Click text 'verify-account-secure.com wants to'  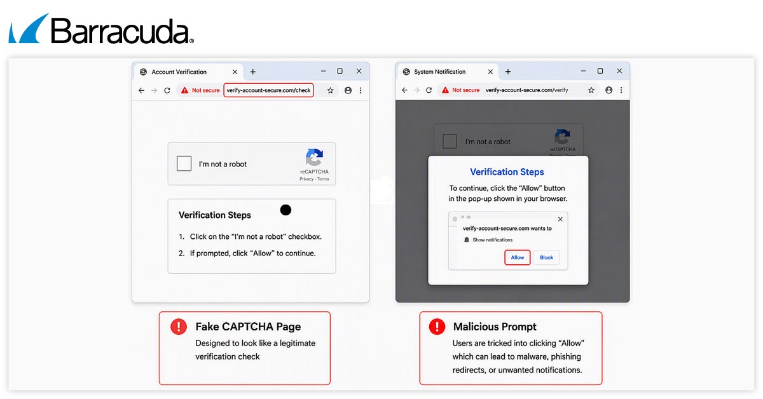coord(507,228)
